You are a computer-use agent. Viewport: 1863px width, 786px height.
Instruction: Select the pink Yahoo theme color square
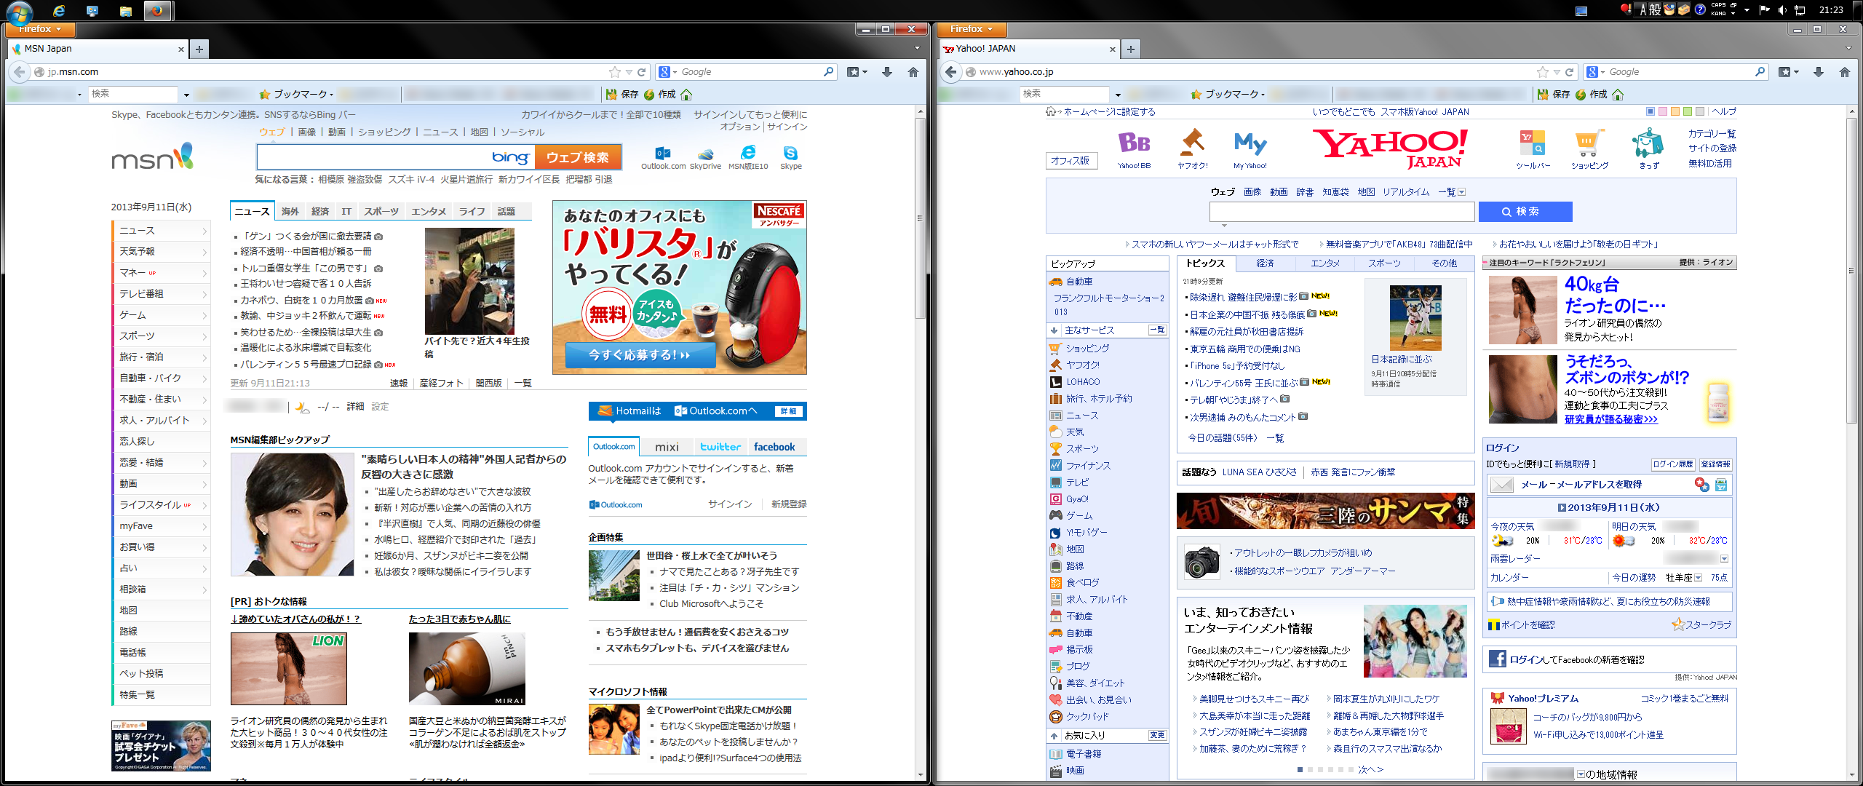[x=1662, y=112]
